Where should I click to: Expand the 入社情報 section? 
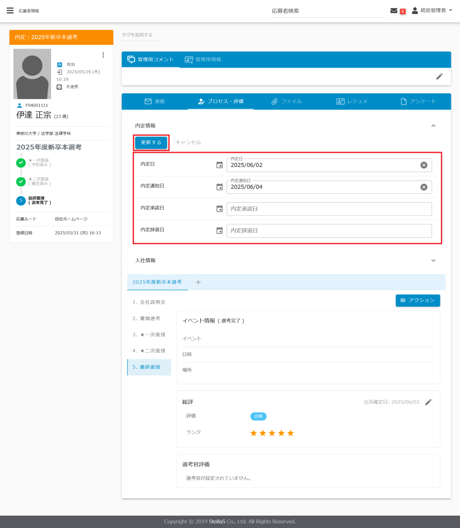coord(433,260)
